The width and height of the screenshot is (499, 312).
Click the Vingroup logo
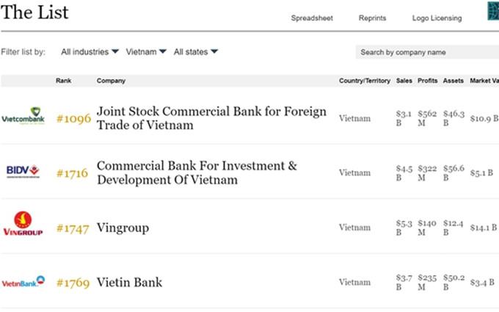point(23,224)
